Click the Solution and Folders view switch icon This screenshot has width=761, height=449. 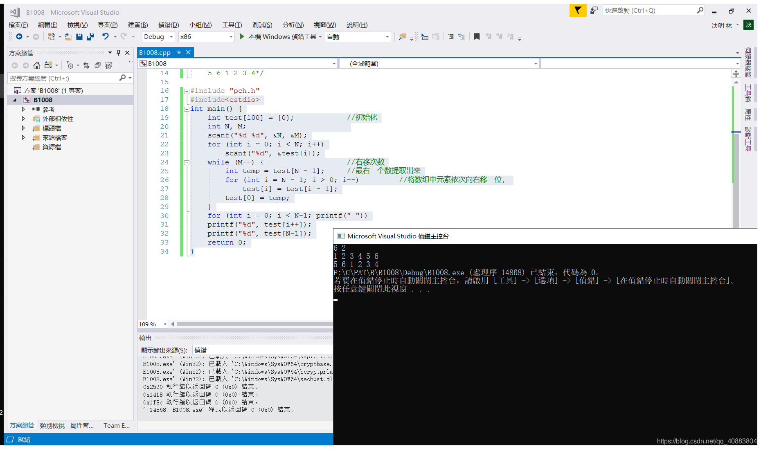click(x=48, y=65)
